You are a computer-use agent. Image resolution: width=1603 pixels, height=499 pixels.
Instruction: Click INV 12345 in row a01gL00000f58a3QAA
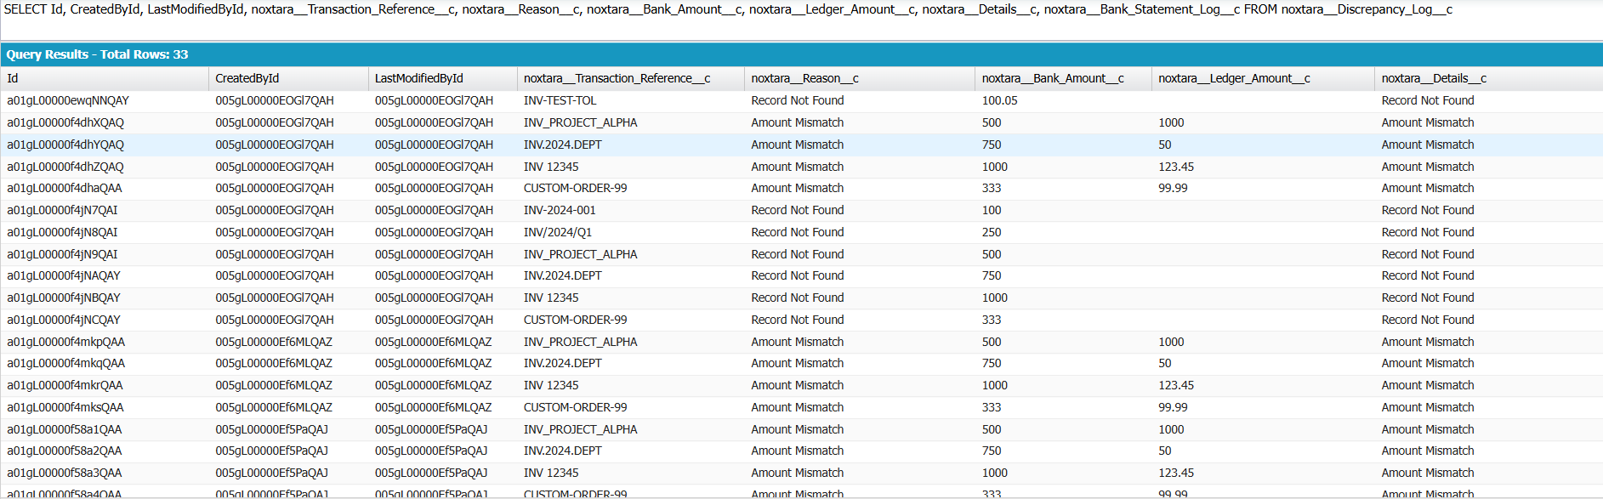click(551, 473)
